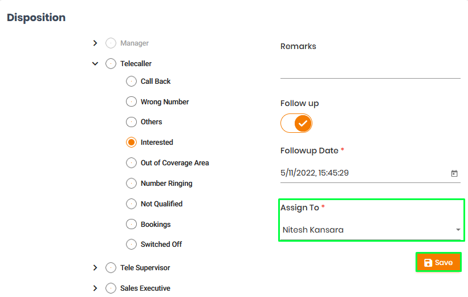Image resolution: width=468 pixels, height=297 pixels.
Task: Toggle the Follow up switch
Action: 296,123
